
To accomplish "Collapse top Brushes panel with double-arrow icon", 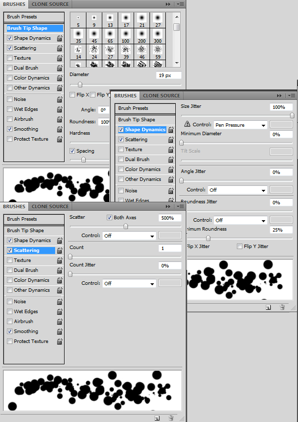I will (x=168, y=4).
